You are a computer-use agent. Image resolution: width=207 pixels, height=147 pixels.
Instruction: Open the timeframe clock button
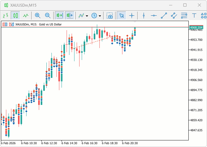coord(94,16)
